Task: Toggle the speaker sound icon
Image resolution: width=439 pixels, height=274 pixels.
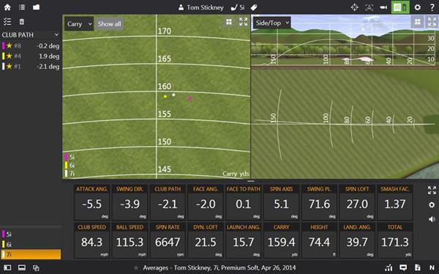Action: tap(432, 219)
